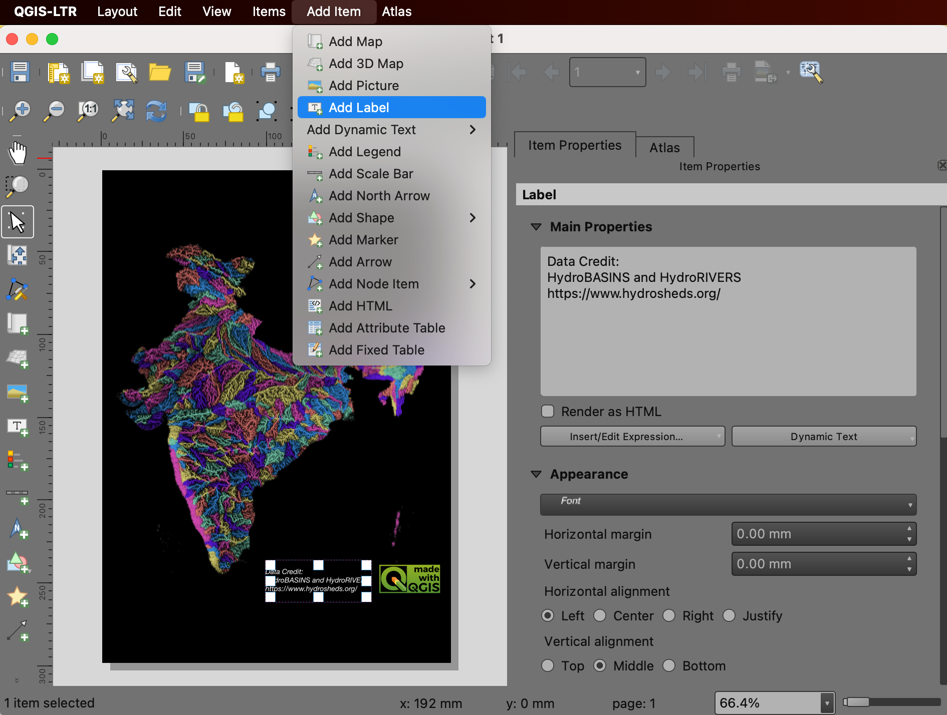Image resolution: width=947 pixels, height=715 pixels.
Task: Open the zoom level combo box
Action: pos(826,703)
